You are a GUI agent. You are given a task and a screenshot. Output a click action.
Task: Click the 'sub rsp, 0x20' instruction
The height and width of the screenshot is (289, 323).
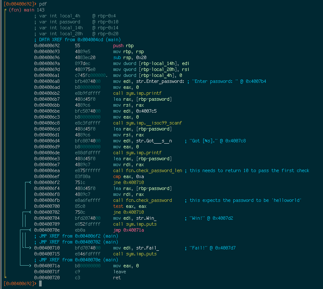130,58
